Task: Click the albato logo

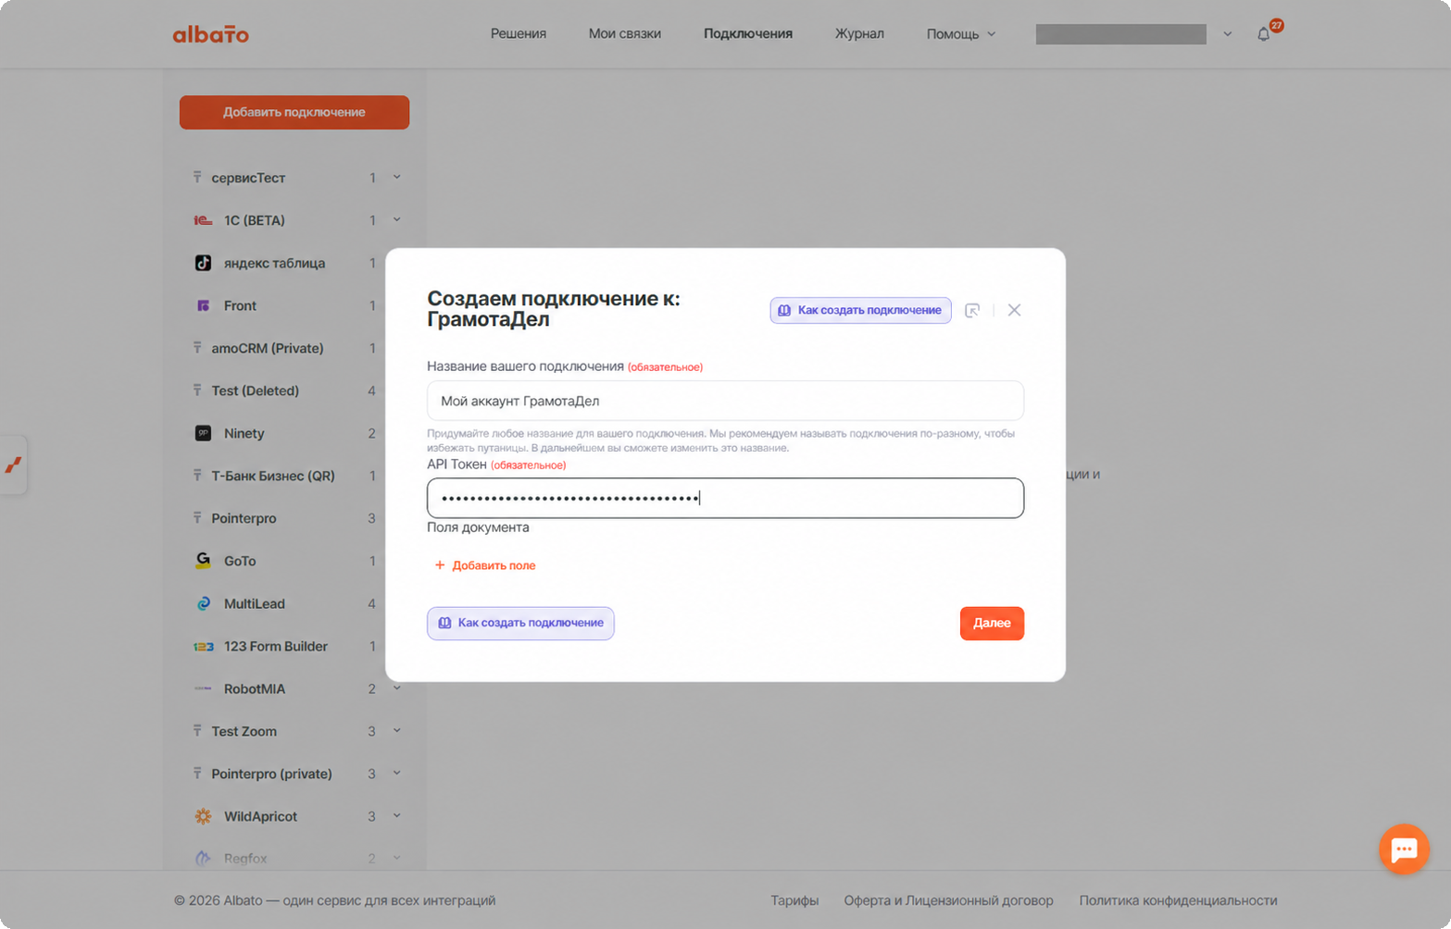Action: click(211, 34)
